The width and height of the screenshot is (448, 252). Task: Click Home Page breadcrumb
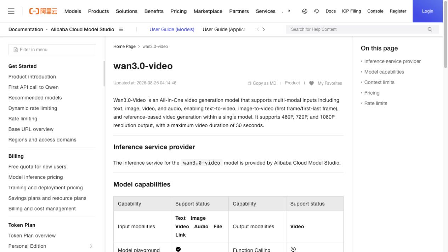(124, 46)
